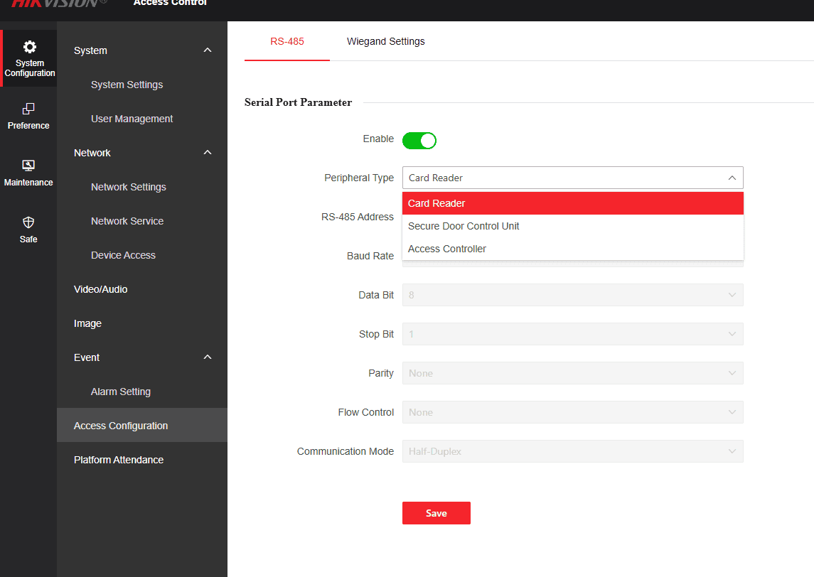814x577 pixels.
Task: Open the Communication Mode dropdown
Action: pyautogui.click(x=572, y=451)
